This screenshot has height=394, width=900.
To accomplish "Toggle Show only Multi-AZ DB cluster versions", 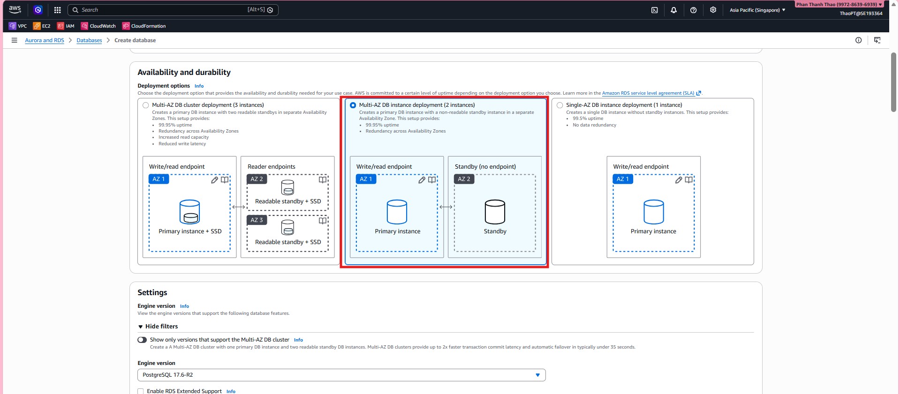I will point(142,340).
